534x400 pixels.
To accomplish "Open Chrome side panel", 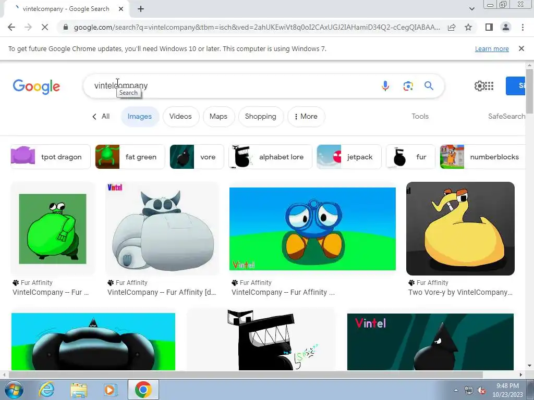I will (x=489, y=27).
